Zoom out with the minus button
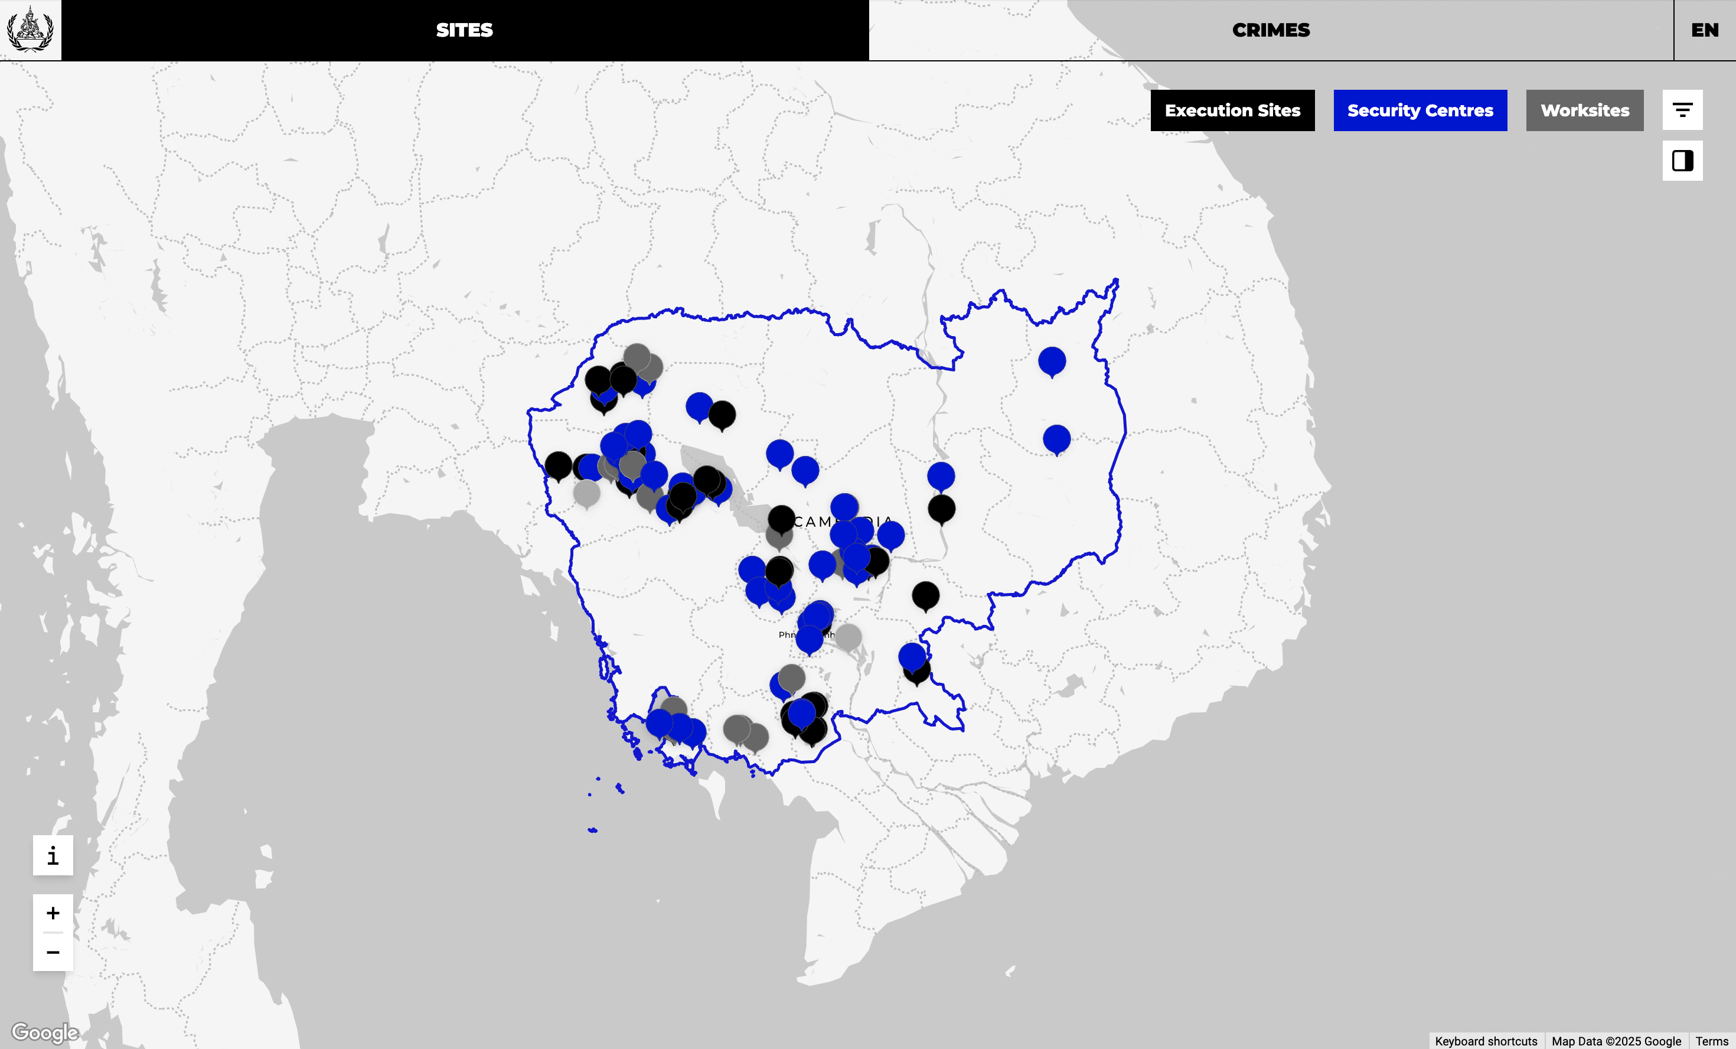 [x=53, y=952]
